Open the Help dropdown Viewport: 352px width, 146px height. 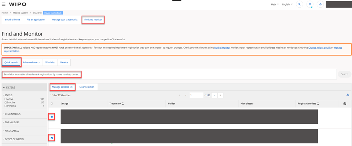pos(275,4)
